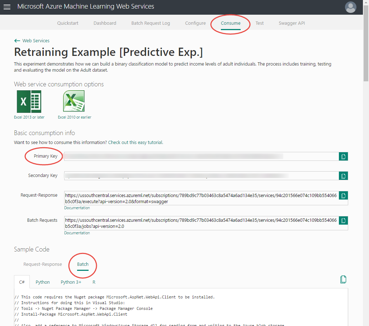Open the hamburger navigation menu
Viewport: 369px width, 326px height.
(x=7, y=7)
